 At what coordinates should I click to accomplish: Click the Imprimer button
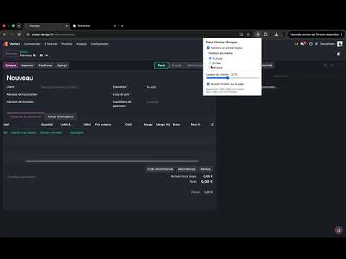click(27, 65)
